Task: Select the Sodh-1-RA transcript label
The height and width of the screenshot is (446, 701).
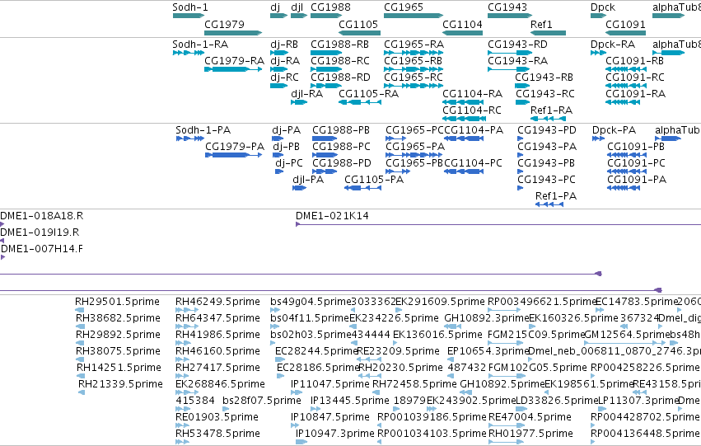Action: click(x=200, y=45)
